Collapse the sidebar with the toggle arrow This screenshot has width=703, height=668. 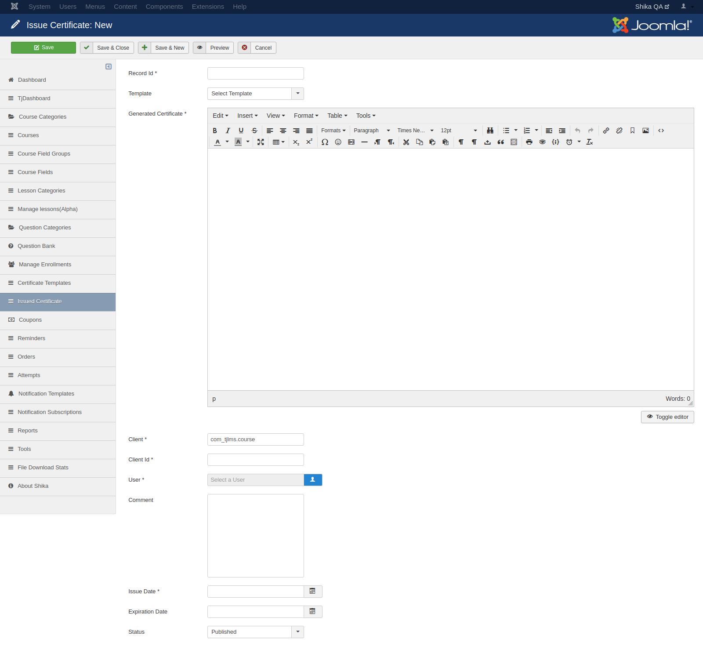click(x=109, y=67)
